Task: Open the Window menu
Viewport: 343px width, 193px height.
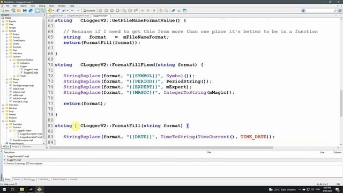Action: tap(62, 6)
